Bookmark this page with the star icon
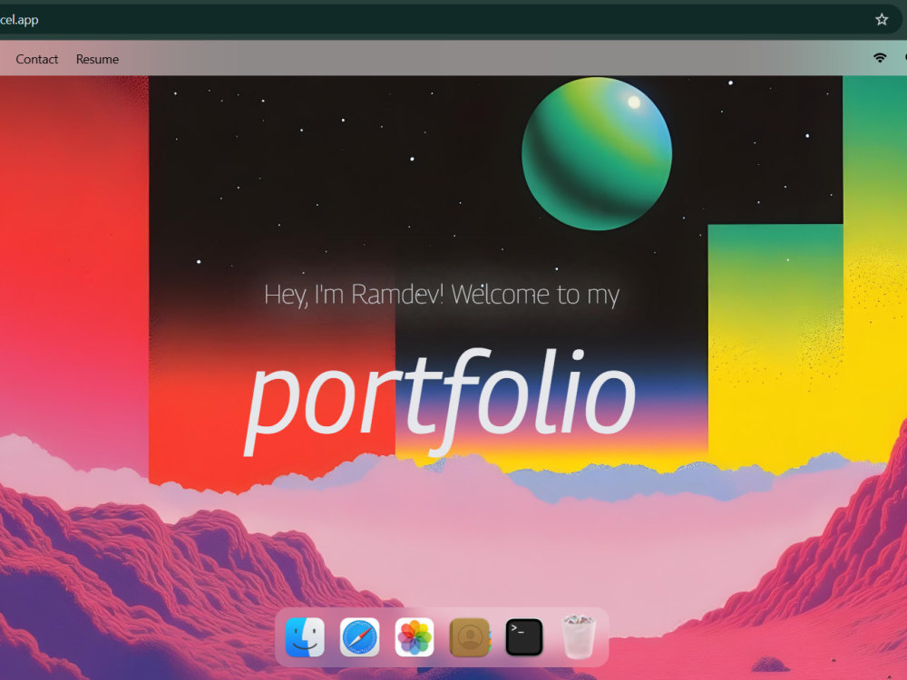 point(882,20)
